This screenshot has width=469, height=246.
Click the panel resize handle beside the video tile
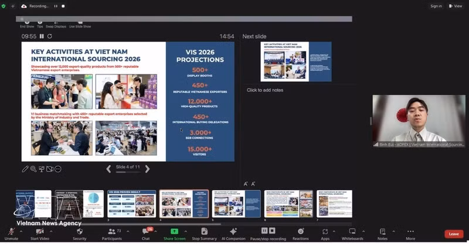pyautogui.click(x=371, y=121)
